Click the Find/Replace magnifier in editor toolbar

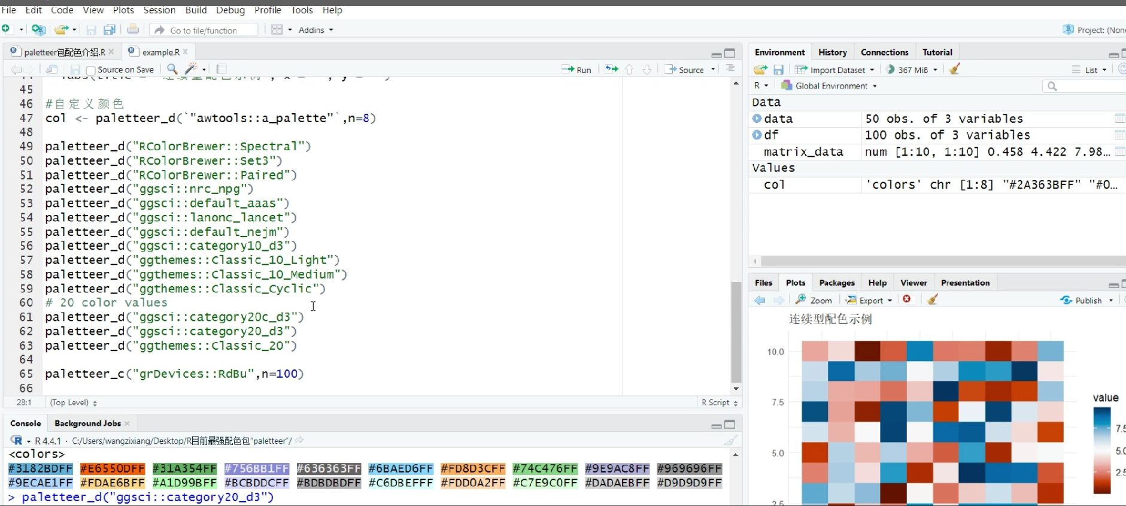coord(172,69)
